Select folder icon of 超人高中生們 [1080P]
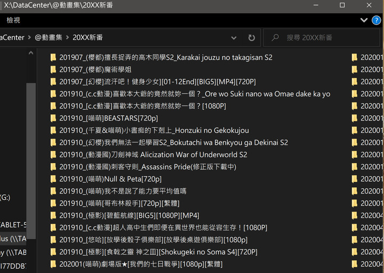384x273 pixels. [53, 228]
